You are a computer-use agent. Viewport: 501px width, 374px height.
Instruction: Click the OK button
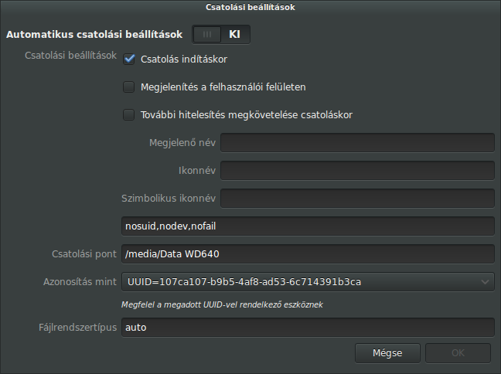point(458,353)
